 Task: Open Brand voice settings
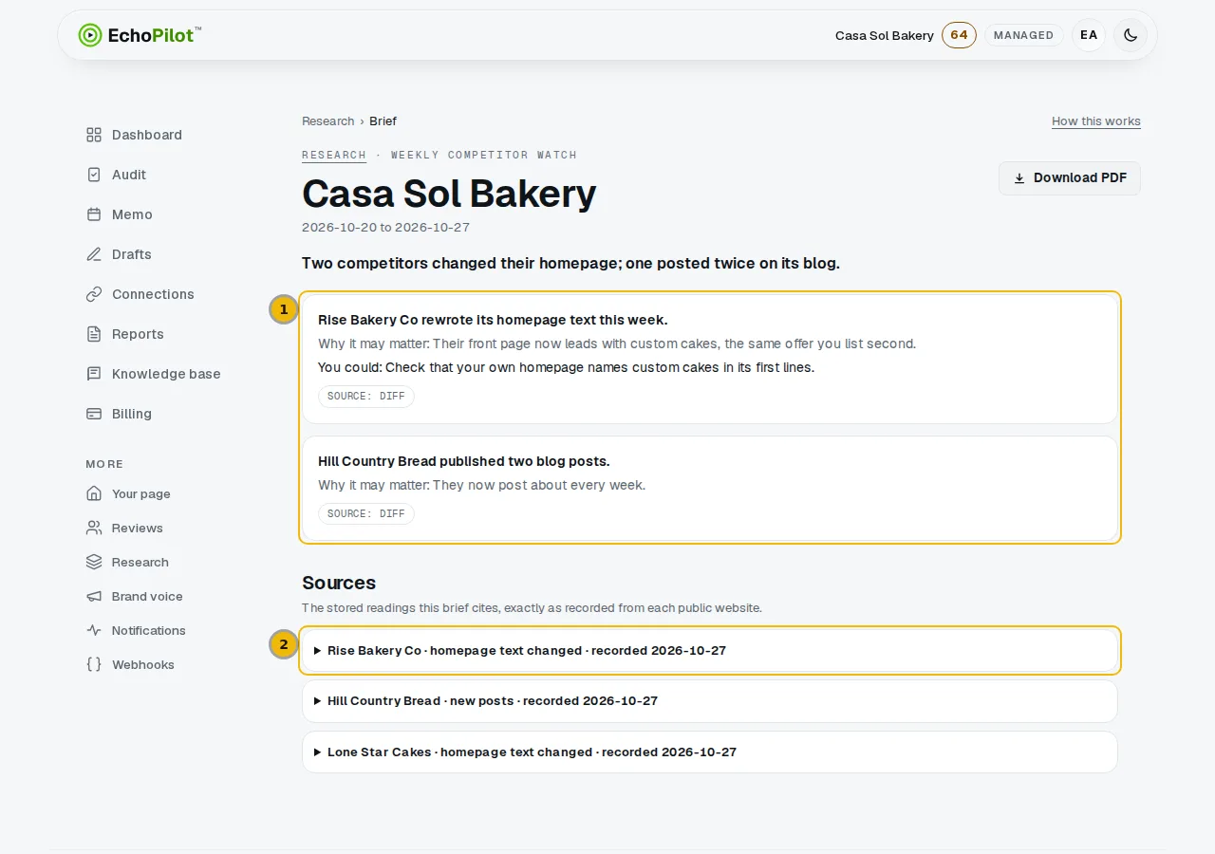click(147, 596)
